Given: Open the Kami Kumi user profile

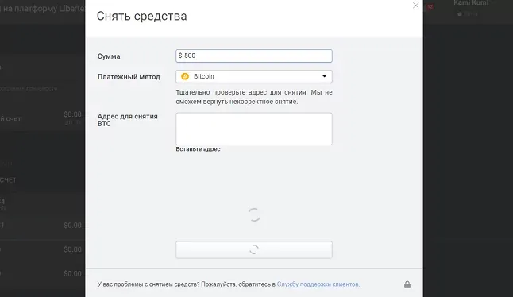Looking at the screenshot, I should [471, 3].
